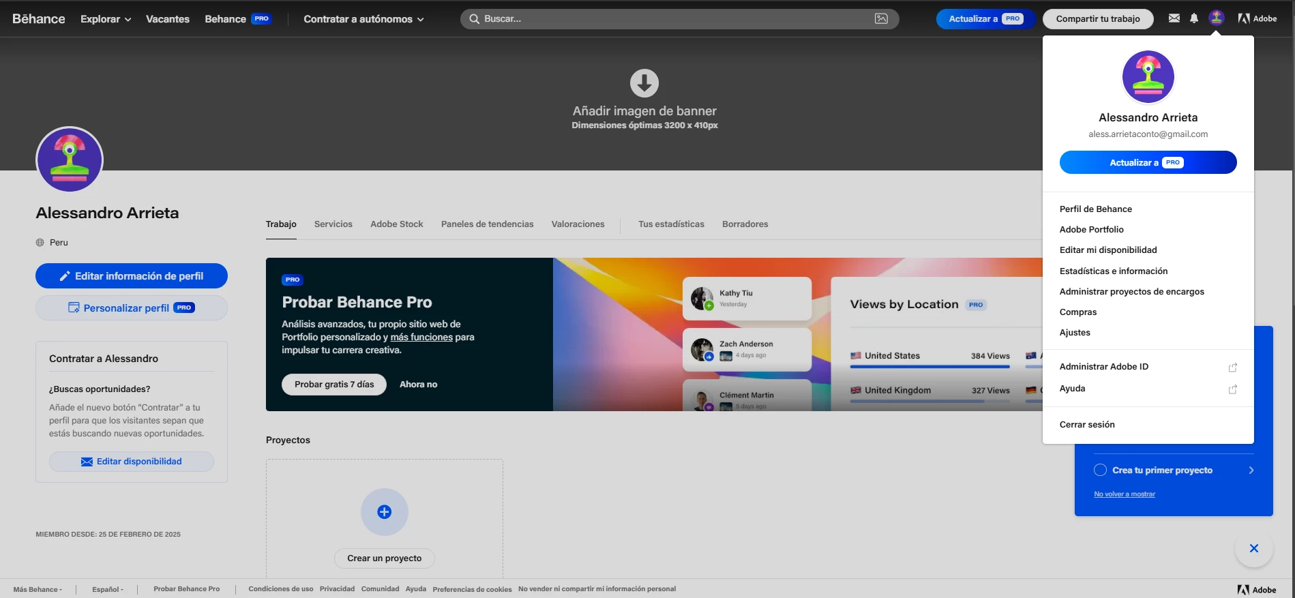The height and width of the screenshot is (598, 1295).
Task: Open Ajustes in the account menu
Action: [x=1075, y=333]
